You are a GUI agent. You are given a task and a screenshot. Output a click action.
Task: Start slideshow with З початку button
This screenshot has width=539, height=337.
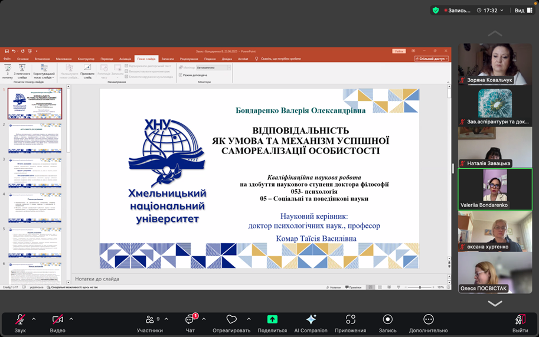tap(8, 71)
